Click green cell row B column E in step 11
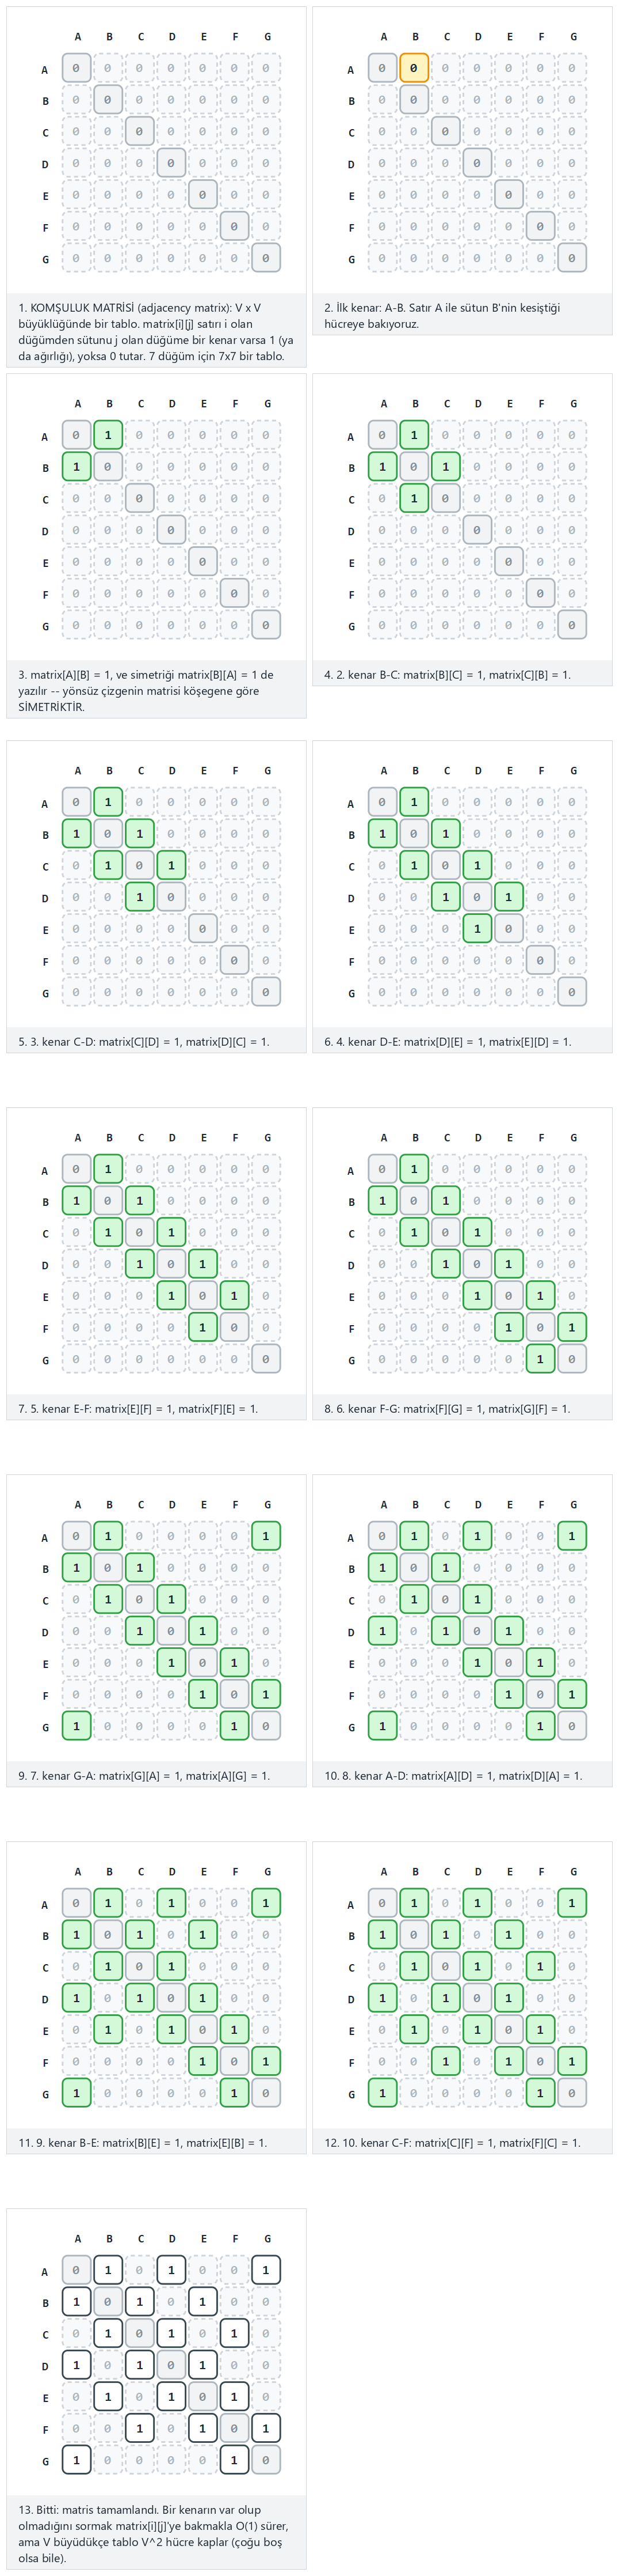 (x=202, y=1934)
